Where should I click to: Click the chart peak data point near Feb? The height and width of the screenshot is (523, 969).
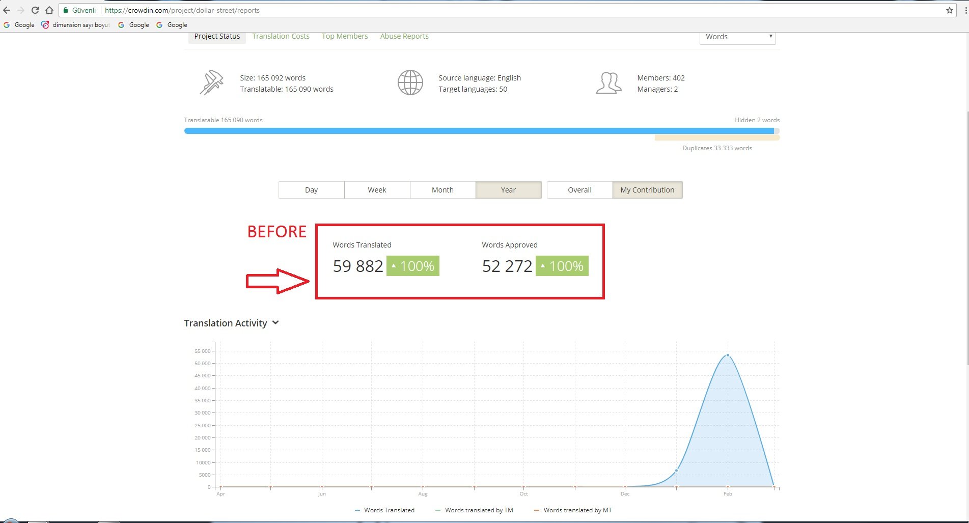point(728,355)
